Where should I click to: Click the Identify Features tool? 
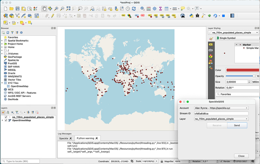(x=142, y=8)
